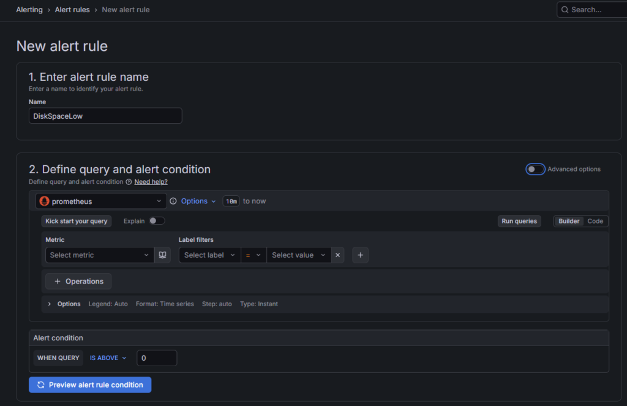Click the alert threshold value field
The image size is (627, 406).
click(x=157, y=358)
